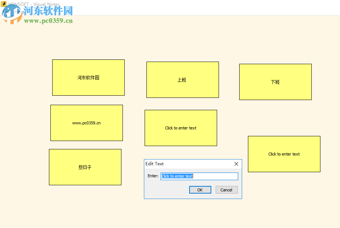Click the Visual Notes application icon

4,4
